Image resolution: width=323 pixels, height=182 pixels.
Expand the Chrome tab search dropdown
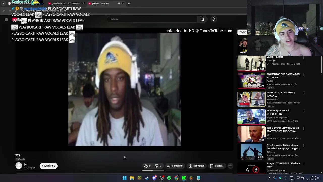pyautogui.click(x=3, y=4)
